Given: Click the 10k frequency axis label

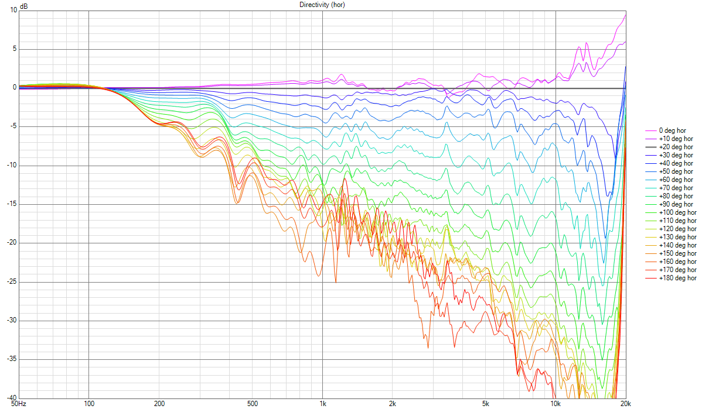Looking at the screenshot, I should tap(556, 404).
